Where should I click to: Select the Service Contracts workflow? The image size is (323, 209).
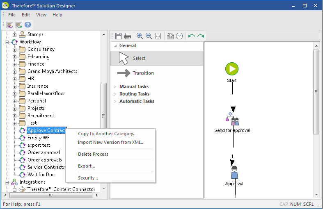46,167
